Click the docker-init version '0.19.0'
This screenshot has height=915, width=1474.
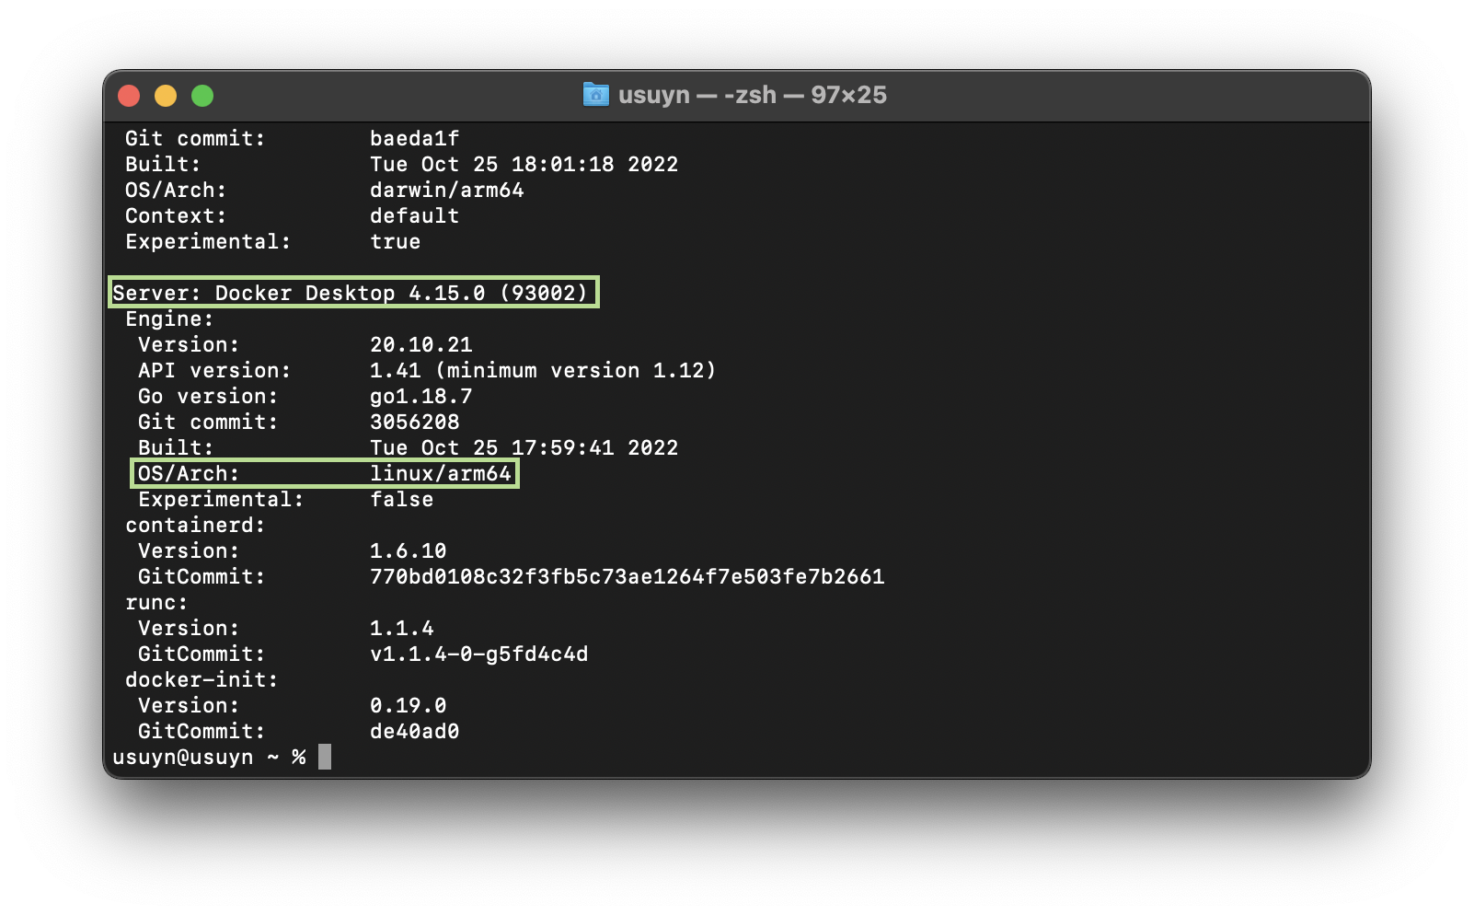tap(408, 705)
